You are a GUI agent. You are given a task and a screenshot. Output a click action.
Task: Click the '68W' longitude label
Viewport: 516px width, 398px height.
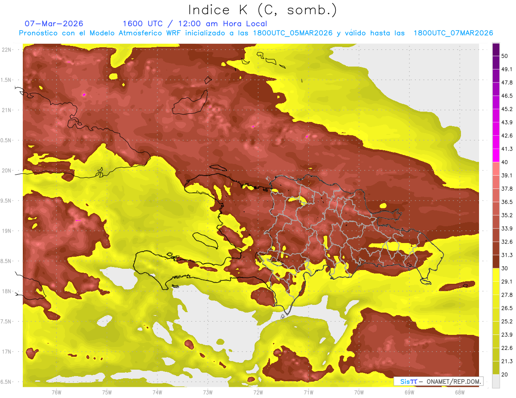[x=460, y=392]
